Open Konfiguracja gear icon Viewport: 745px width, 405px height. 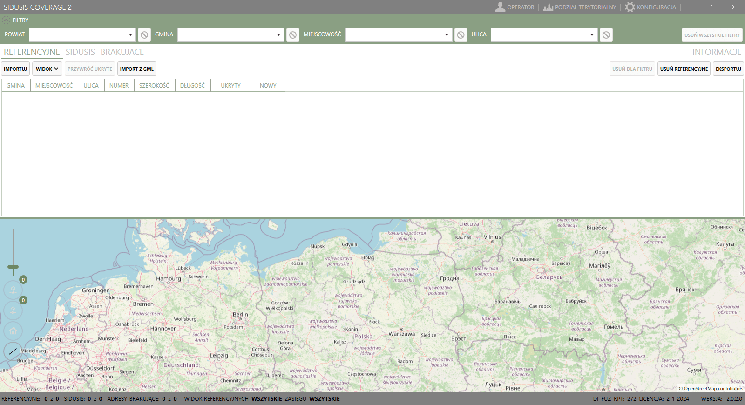(x=630, y=7)
